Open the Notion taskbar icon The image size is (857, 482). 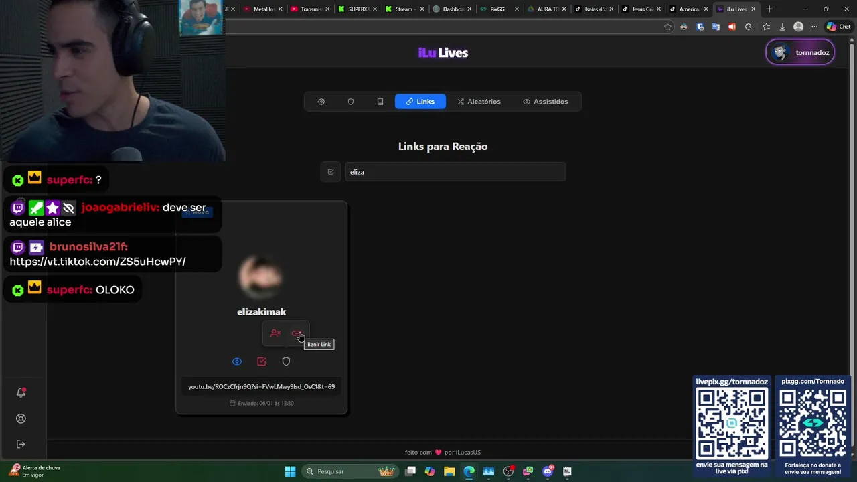567,471
